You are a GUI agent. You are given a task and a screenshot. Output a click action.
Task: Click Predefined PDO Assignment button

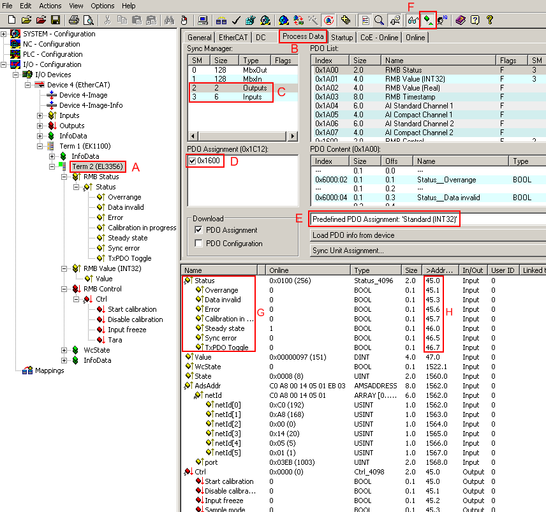click(427, 219)
